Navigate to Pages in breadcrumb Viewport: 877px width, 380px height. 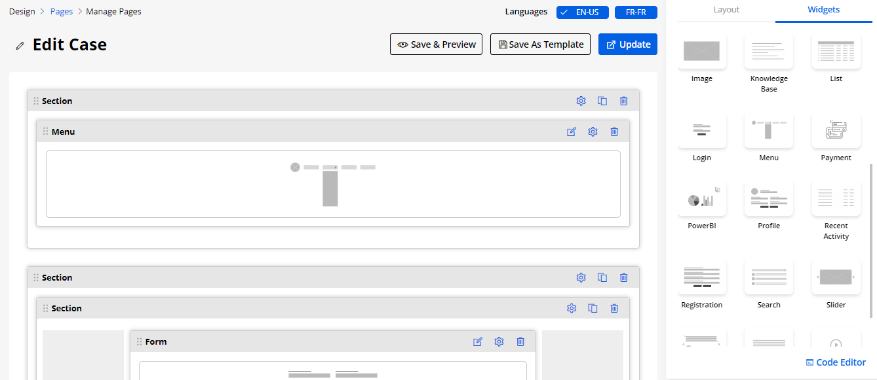(62, 11)
